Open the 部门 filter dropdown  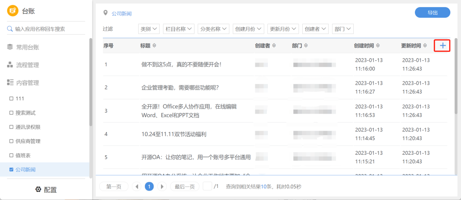click(x=343, y=29)
